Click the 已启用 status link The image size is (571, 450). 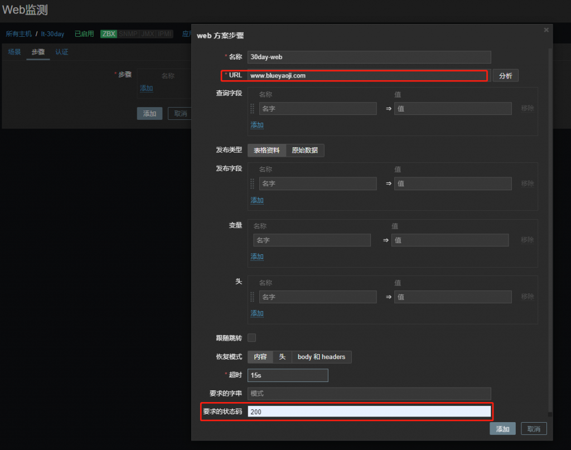84,34
